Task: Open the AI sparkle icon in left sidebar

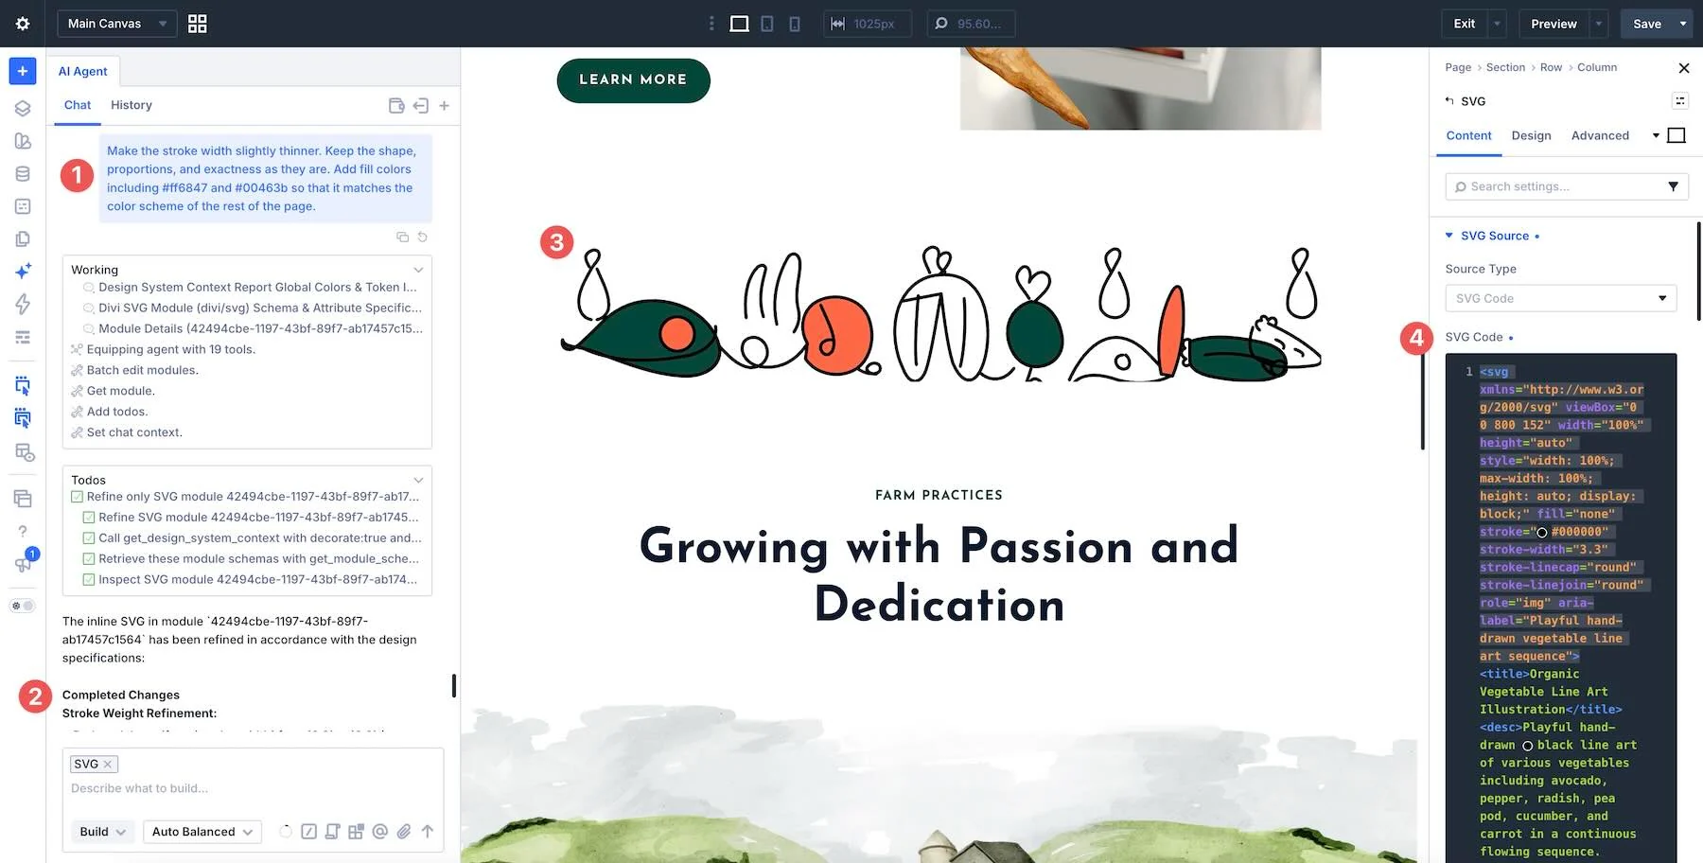Action: point(23,272)
